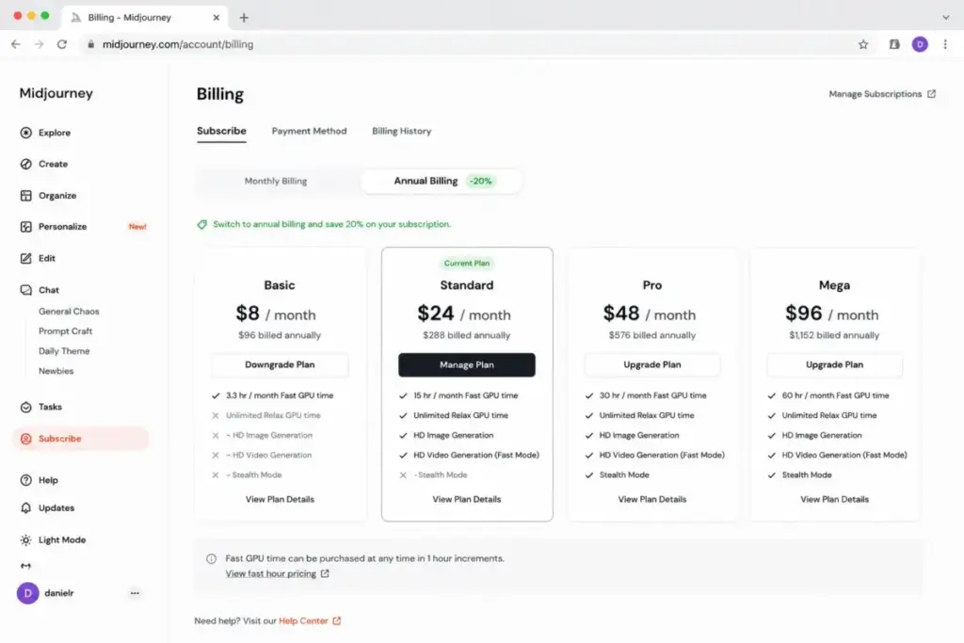Viewport: 964px width, 643px height.
Task: Go forward to the next page
Action: point(39,44)
